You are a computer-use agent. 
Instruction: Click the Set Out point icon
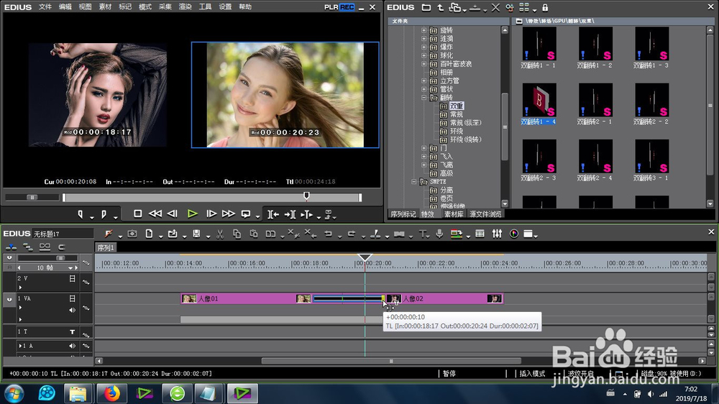(x=104, y=214)
